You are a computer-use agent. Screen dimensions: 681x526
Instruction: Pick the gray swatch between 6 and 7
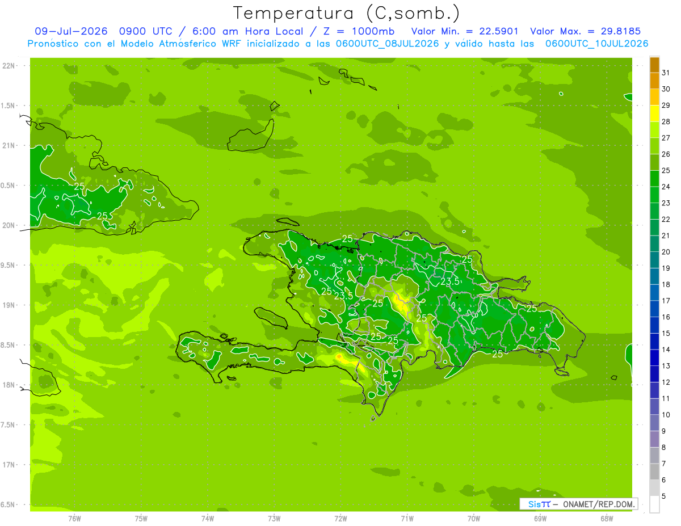654,472
